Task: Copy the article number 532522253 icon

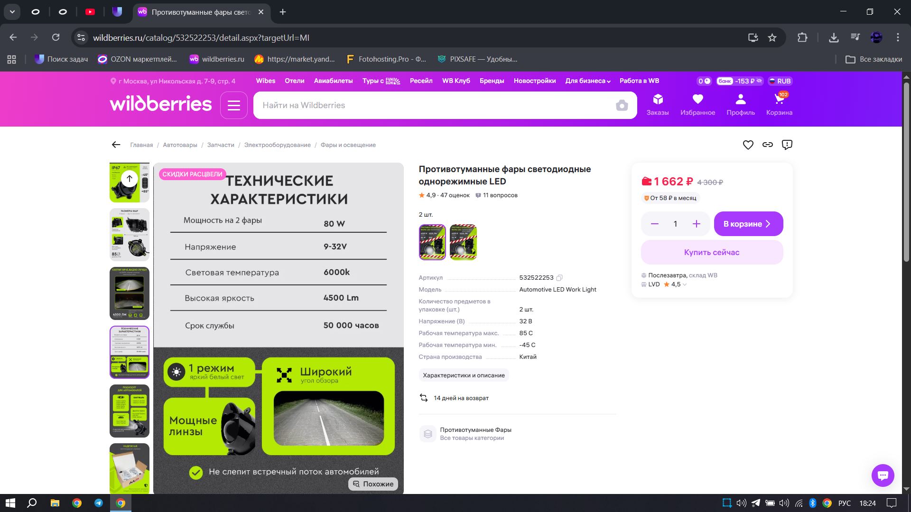Action: 559,278
